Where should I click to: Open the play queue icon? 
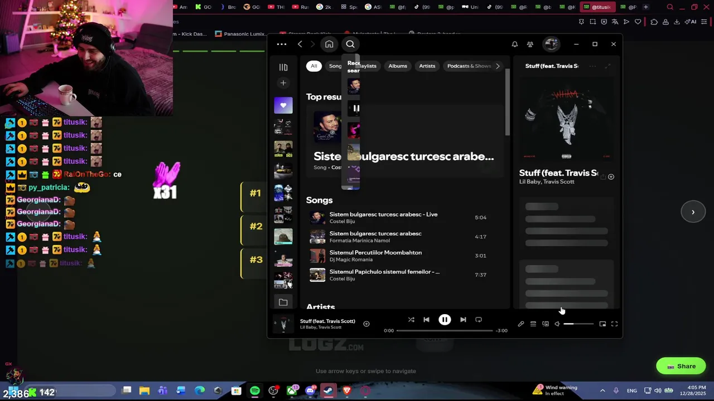click(x=533, y=324)
